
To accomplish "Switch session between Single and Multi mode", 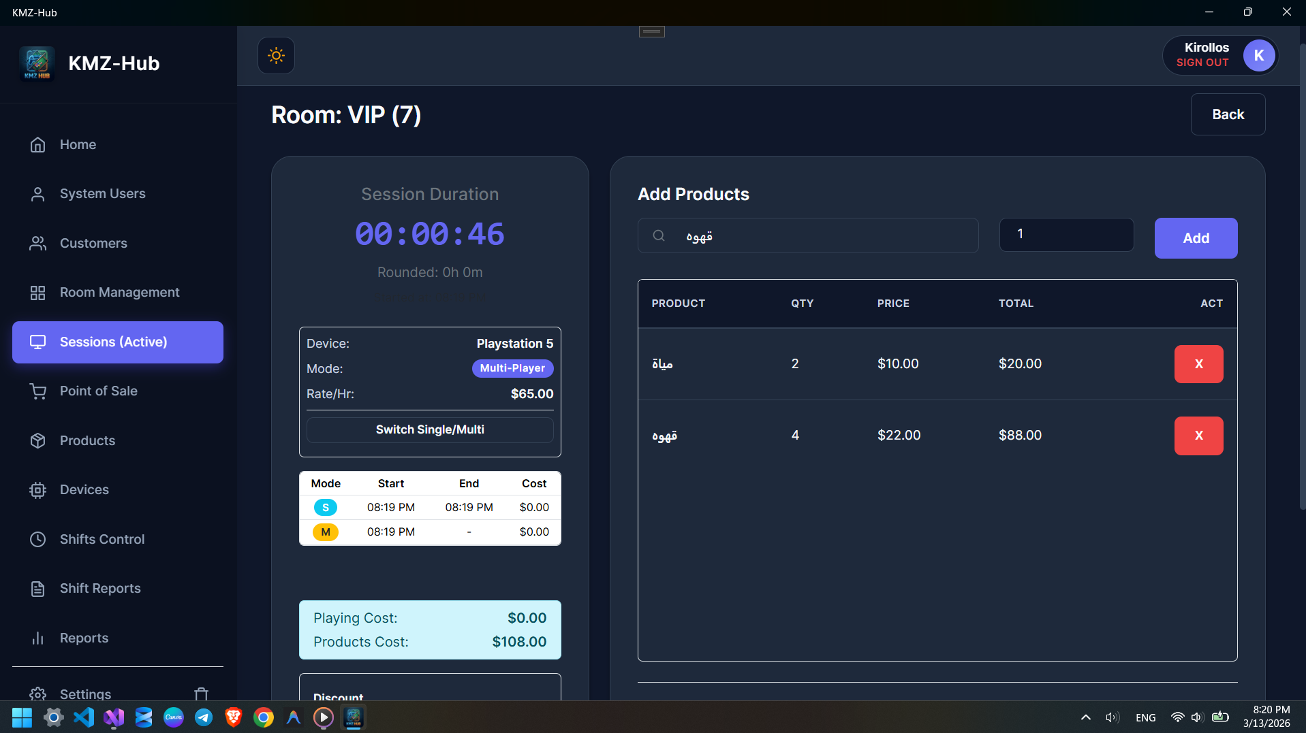I will (430, 430).
